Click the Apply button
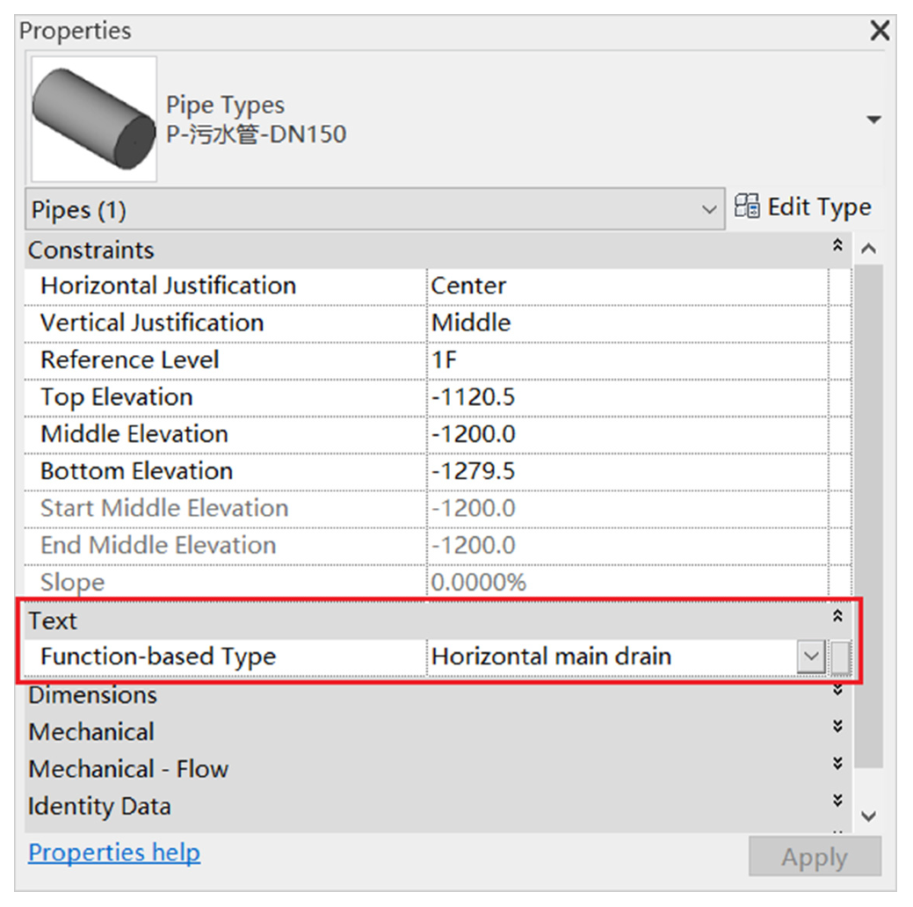Image resolution: width=913 pixels, height=907 pixels. [x=815, y=857]
